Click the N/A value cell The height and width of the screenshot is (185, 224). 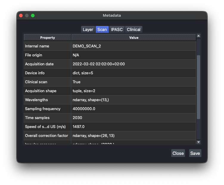(x=133, y=55)
